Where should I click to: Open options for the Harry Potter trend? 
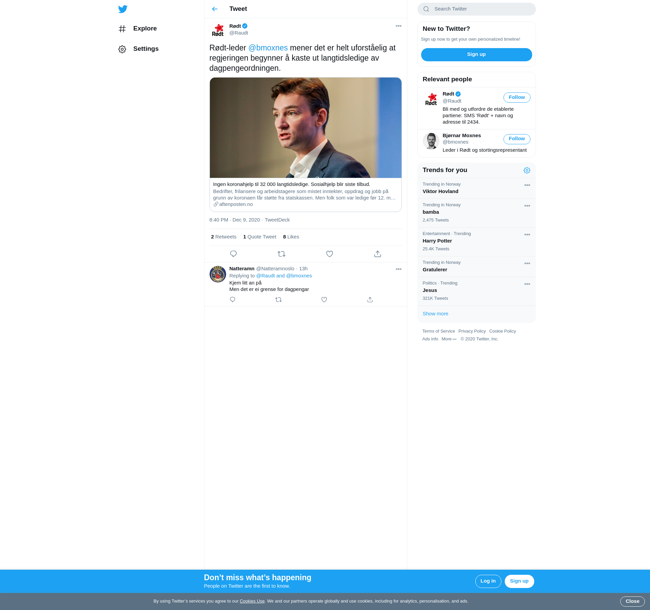[527, 235]
